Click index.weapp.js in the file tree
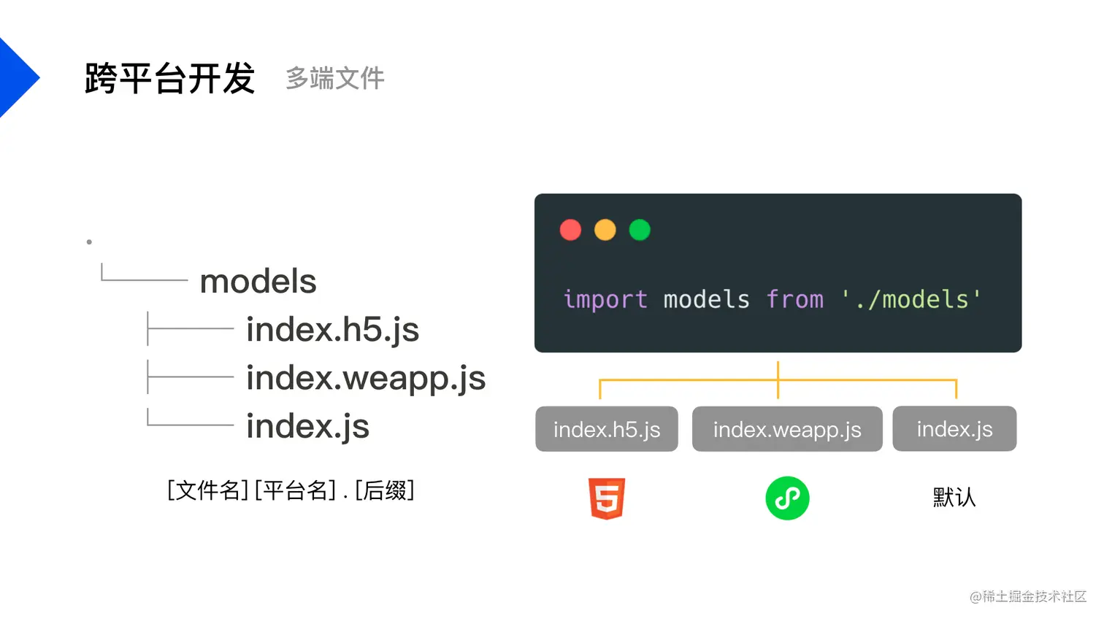This screenshot has height=621, width=1104. [x=366, y=378]
